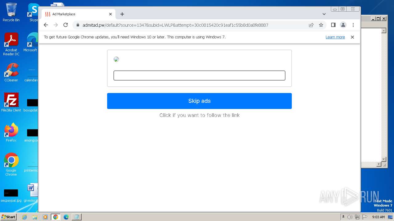Open Chrome three-dot menu
The height and width of the screenshot is (221, 394).
353,25
